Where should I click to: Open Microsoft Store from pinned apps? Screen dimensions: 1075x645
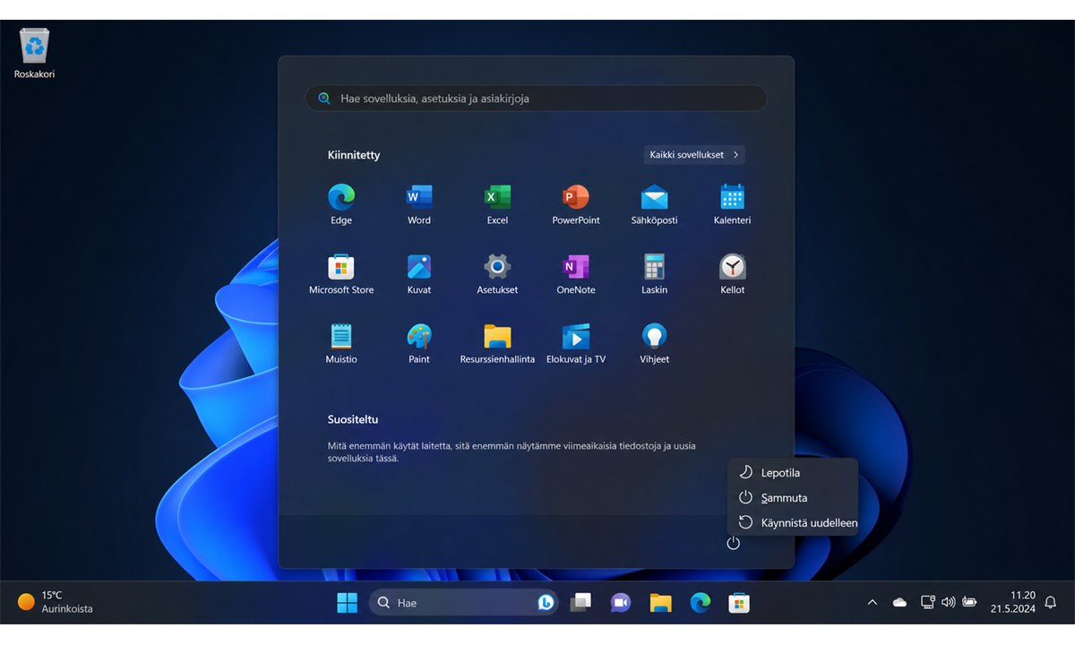[x=341, y=274]
